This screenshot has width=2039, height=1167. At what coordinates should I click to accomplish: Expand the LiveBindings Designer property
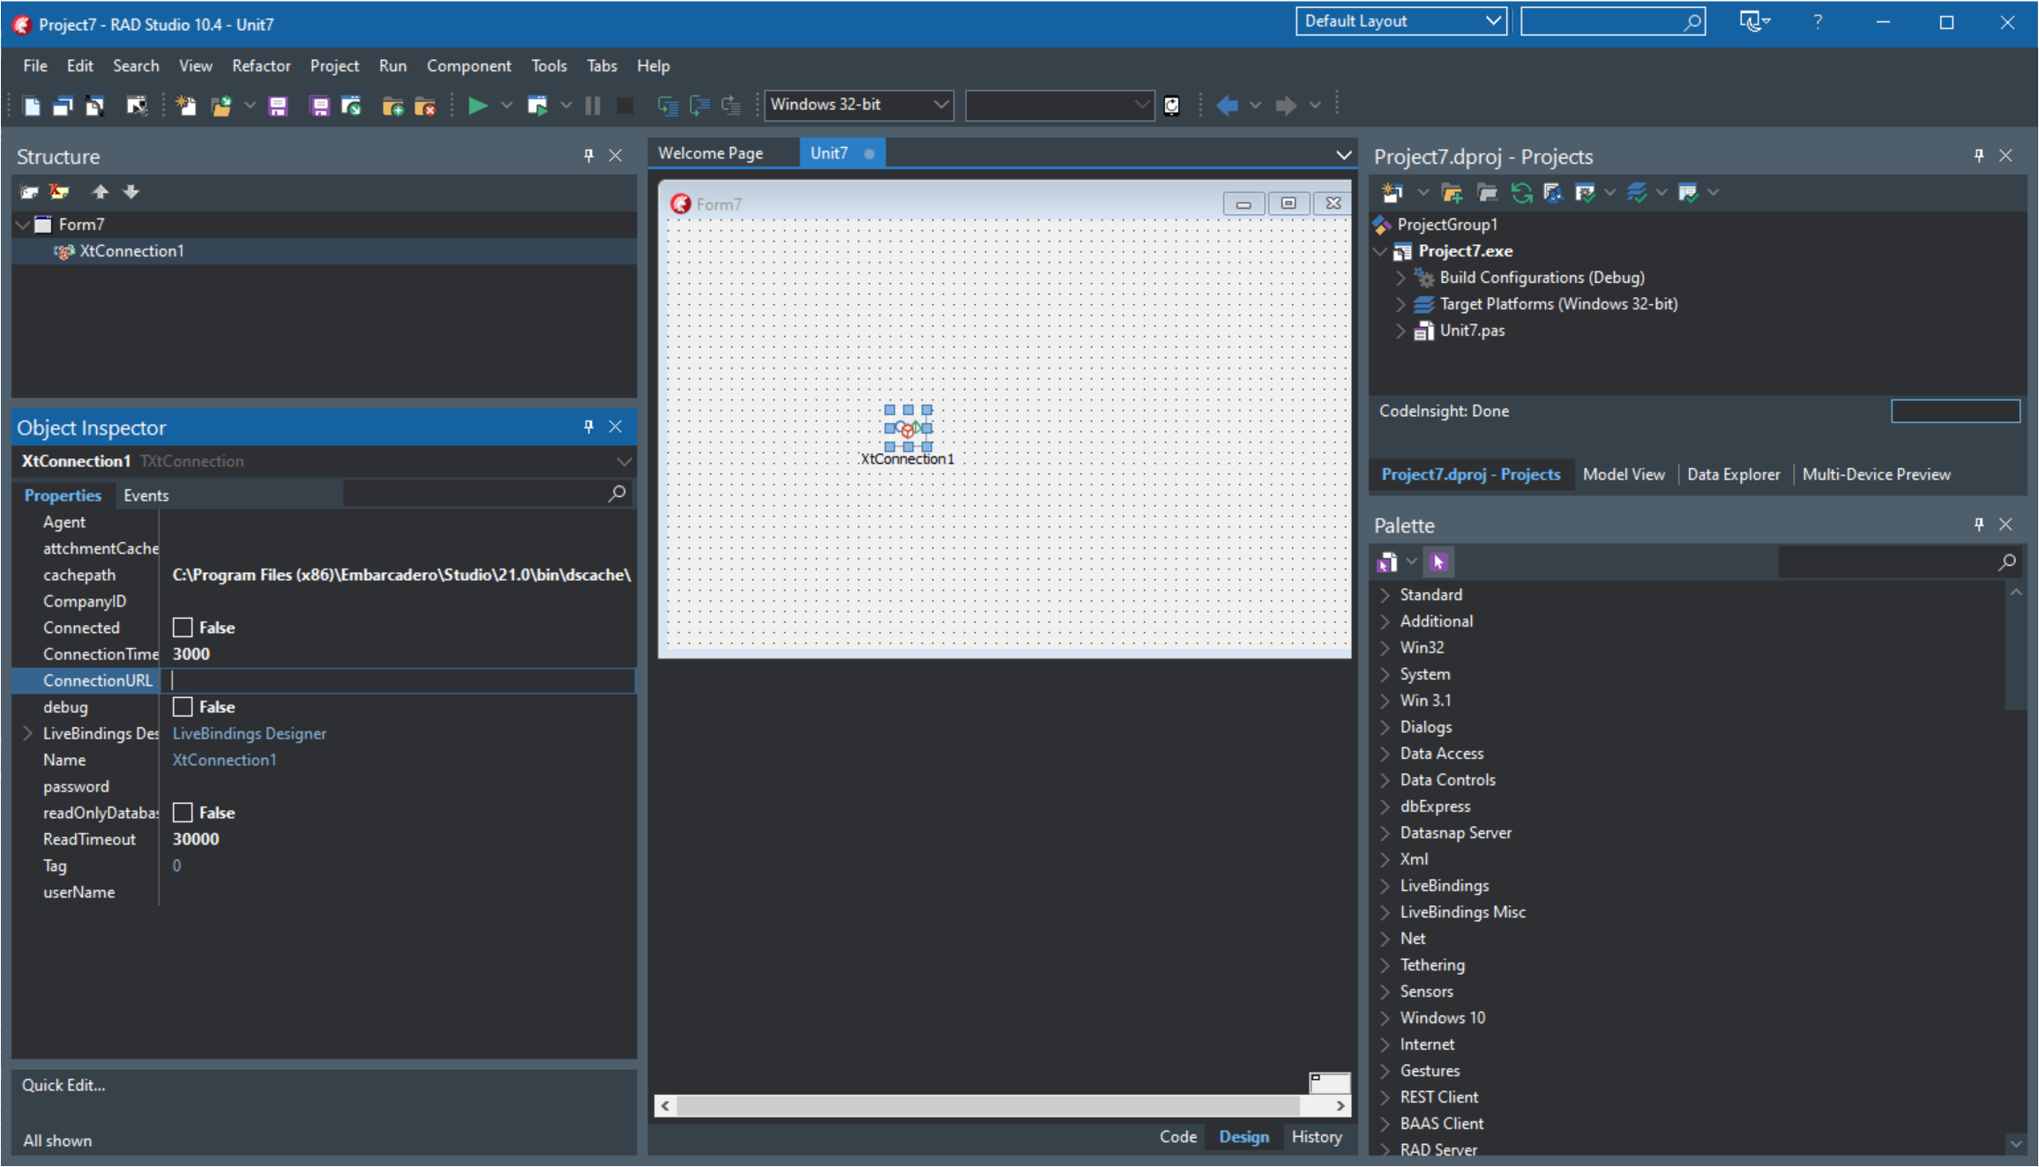(27, 733)
